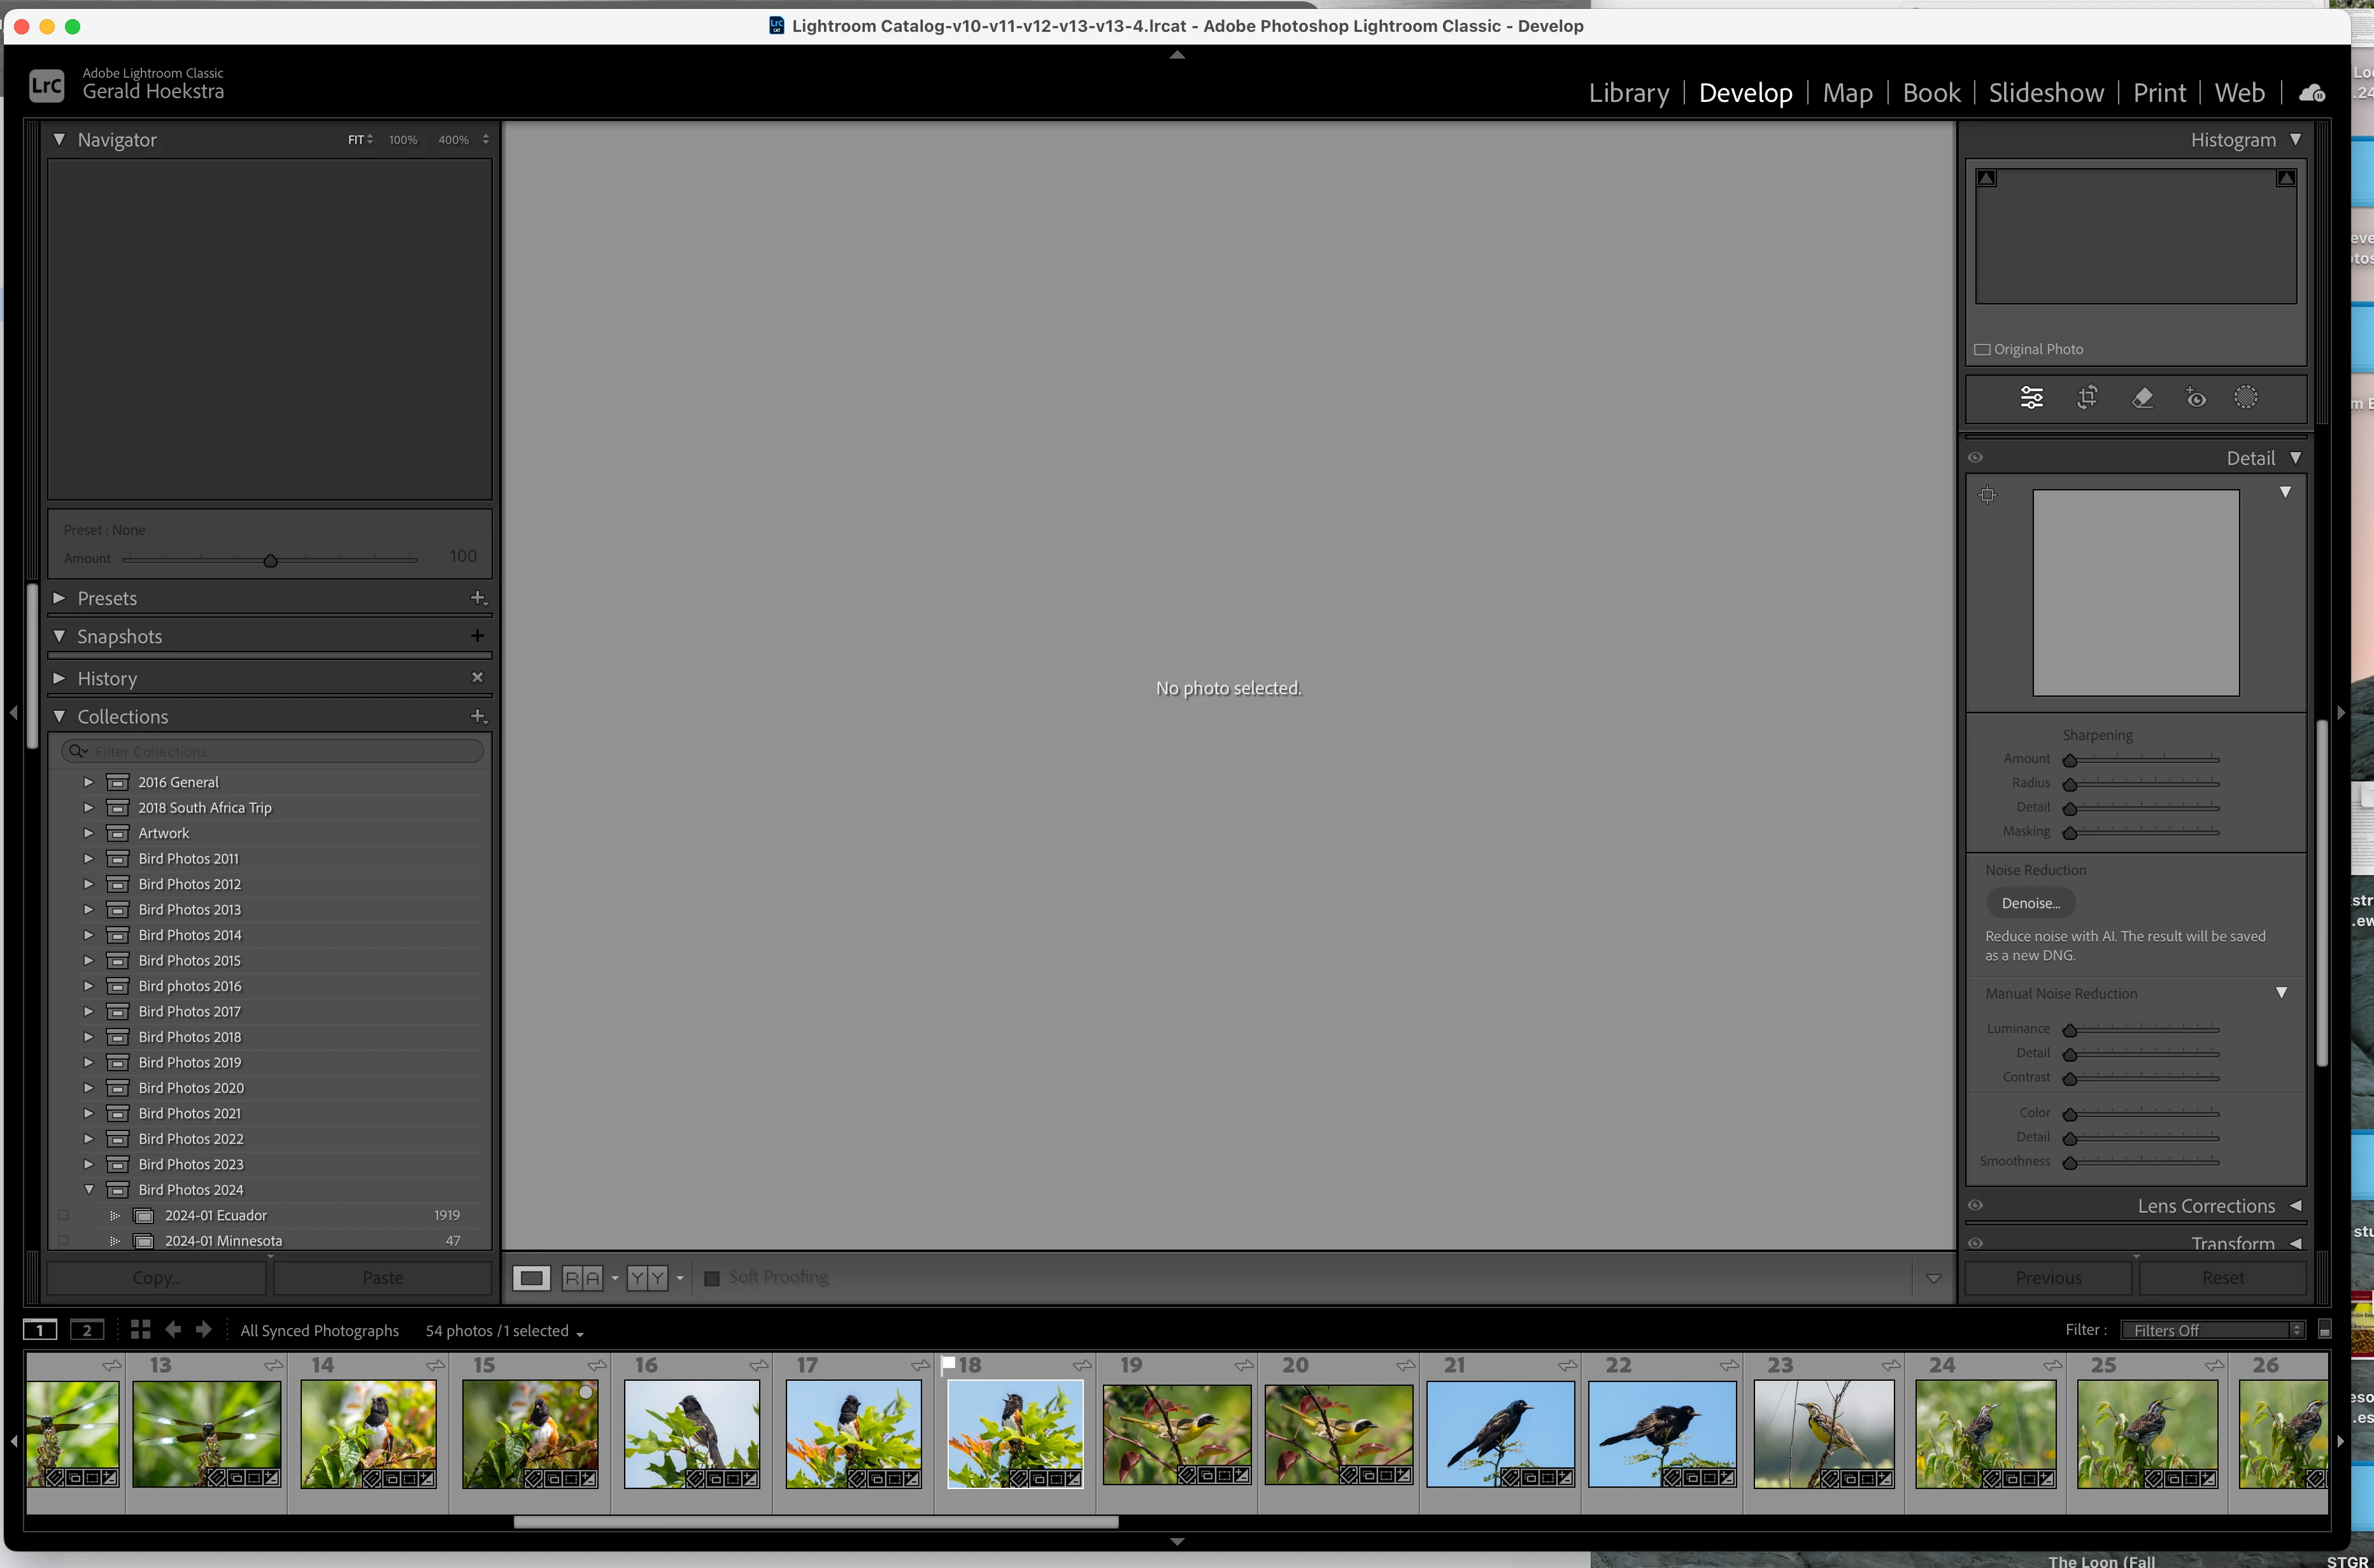
Task: Open the Slideshow module
Action: tap(2045, 93)
